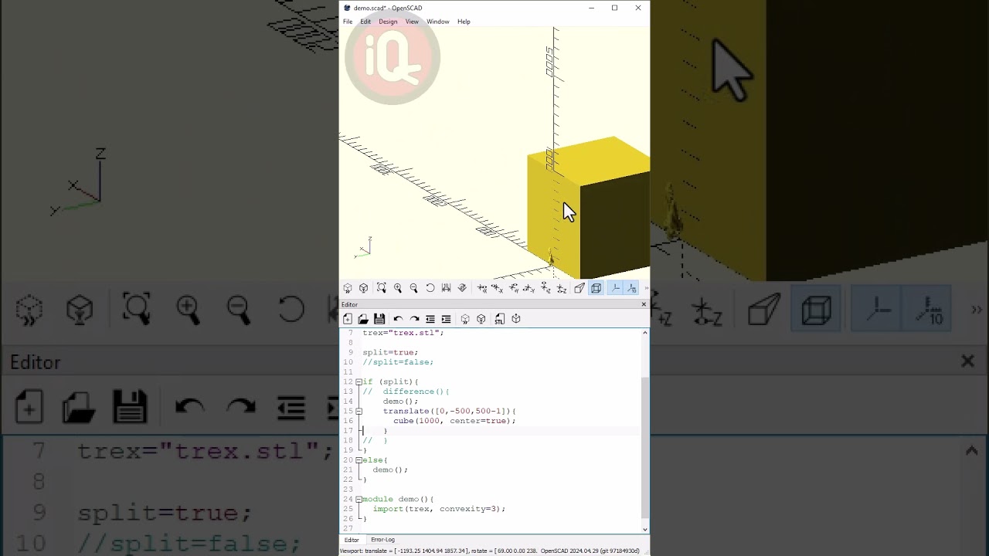Screen dimensions: 989x556
Task: Set view along positive X axis
Action: point(482,289)
